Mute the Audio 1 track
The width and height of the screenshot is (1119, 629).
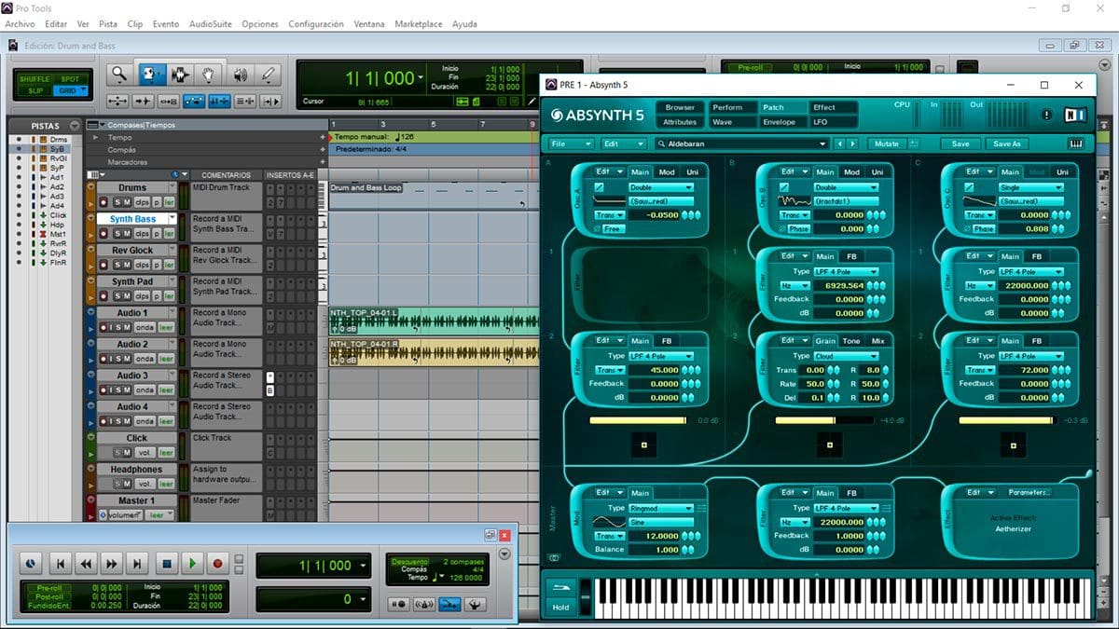click(128, 327)
